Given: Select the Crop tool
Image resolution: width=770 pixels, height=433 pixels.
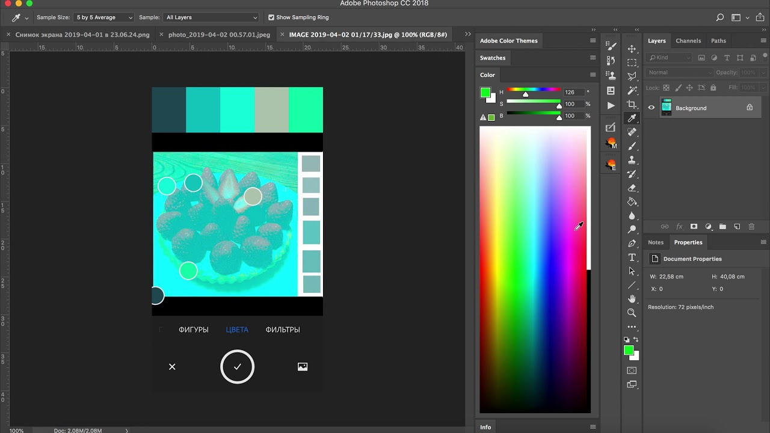Looking at the screenshot, I should 632,105.
